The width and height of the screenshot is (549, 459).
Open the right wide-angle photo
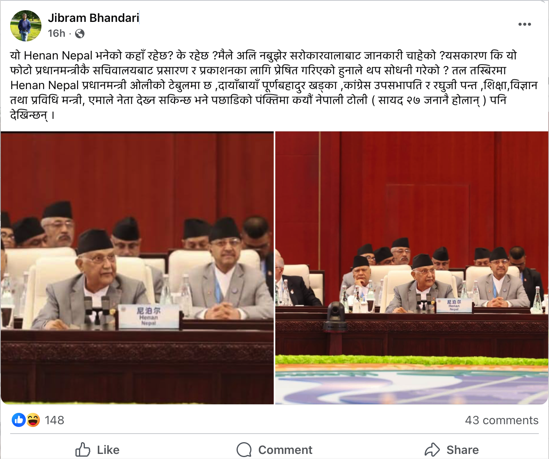[412, 268]
